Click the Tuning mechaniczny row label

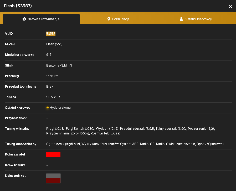pyautogui.click(x=20, y=144)
